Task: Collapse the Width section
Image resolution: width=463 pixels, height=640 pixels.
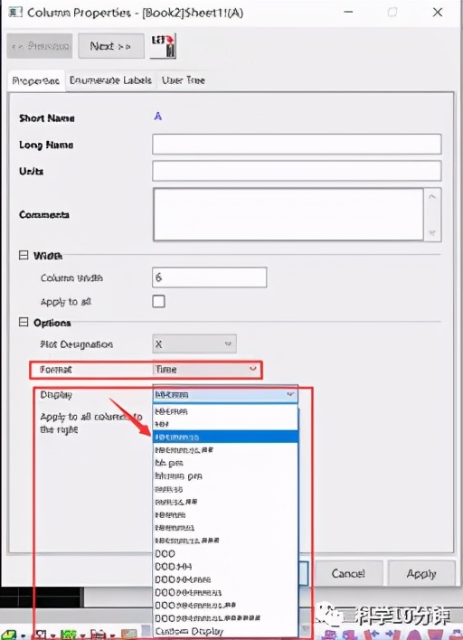Action: coord(24,255)
